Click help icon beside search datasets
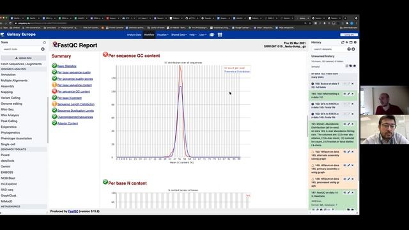The image size is (409, 230). tap(349, 49)
